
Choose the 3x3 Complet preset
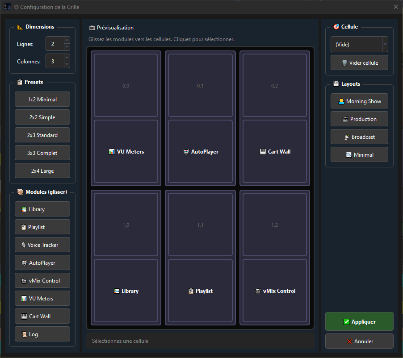click(x=42, y=153)
